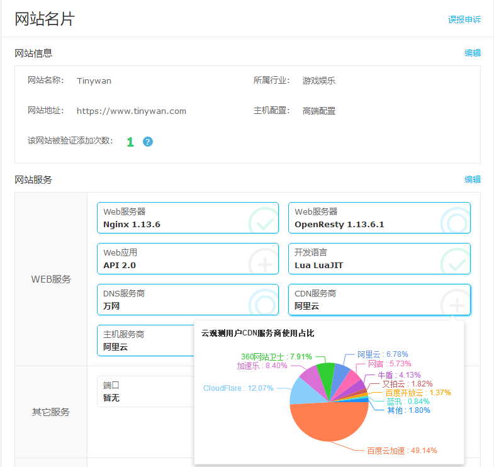Viewport: 494px width, 467px height.
Task: Click circle icon on DNS服务商 万网 card
Action: tap(263, 302)
